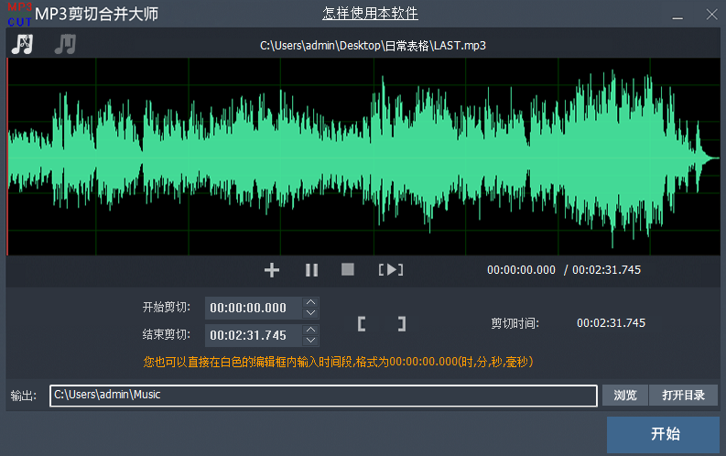Click the plus icon to add file
726x456 pixels.
pyautogui.click(x=272, y=269)
